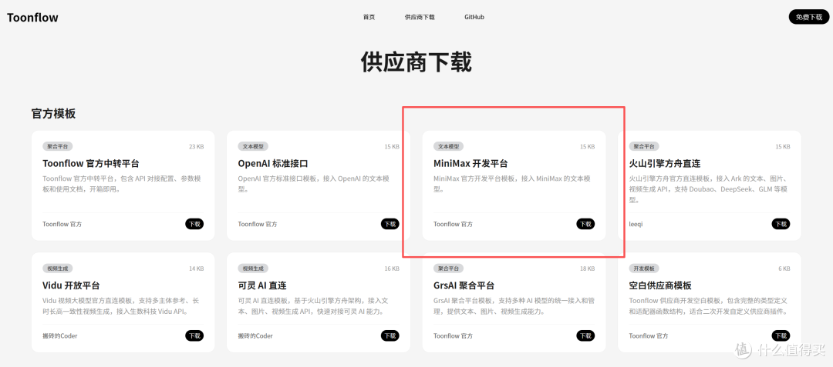833x367 pixels.
Task: Click the Vidu card description text
Action: pyautogui.click(x=121, y=306)
